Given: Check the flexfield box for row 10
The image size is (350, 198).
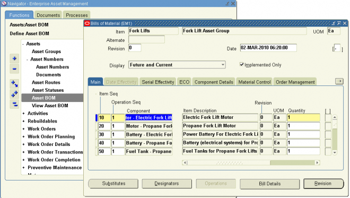Looking at the screenshot, I should click(328, 117).
